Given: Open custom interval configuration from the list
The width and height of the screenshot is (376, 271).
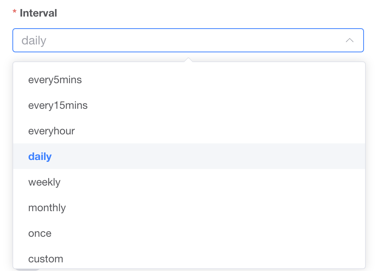Looking at the screenshot, I should [x=45, y=259].
